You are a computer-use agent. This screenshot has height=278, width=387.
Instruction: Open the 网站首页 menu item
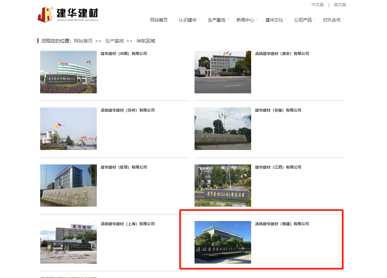click(159, 20)
